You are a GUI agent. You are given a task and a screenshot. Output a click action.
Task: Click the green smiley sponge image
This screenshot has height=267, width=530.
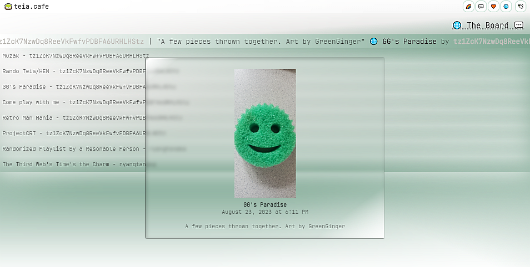coord(265,133)
